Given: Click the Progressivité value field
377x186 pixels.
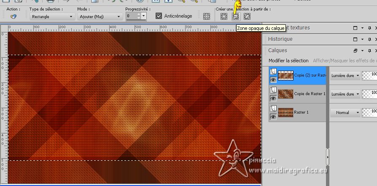Looking at the screenshot, I should pyautogui.click(x=131, y=16).
